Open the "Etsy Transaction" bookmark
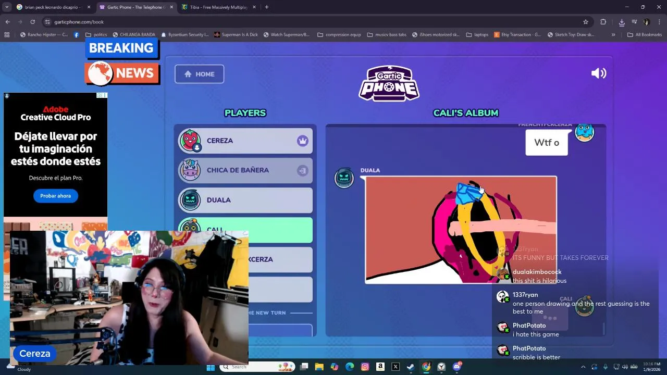667x375 pixels. click(x=516, y=35)
